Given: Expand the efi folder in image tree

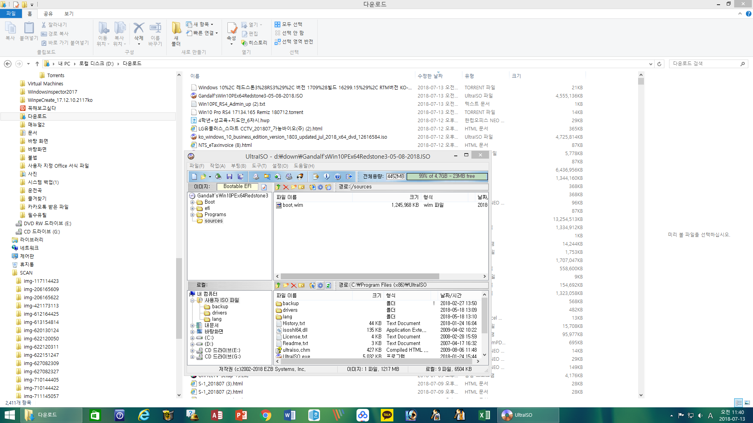Looking at the screenshot, I should [193, 209].
